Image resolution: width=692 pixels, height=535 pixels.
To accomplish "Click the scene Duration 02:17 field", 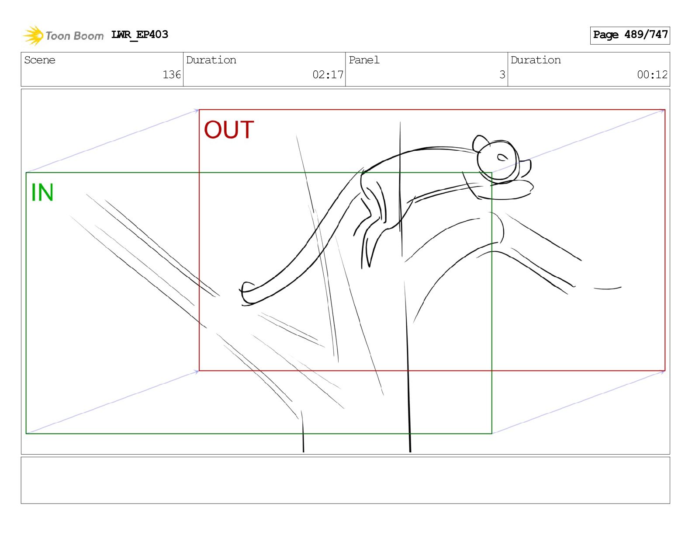I will (x=264, y=69).
